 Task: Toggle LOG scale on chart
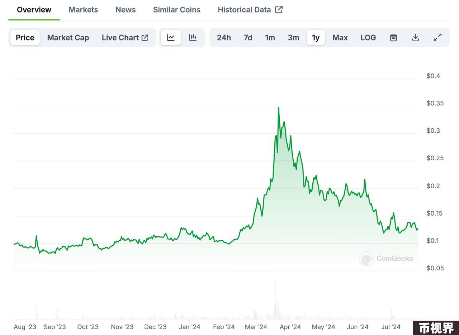tap(368, 38)
